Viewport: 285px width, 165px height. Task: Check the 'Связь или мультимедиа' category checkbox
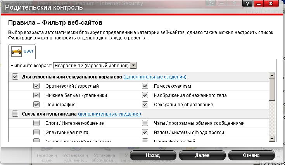click(15, 114)
